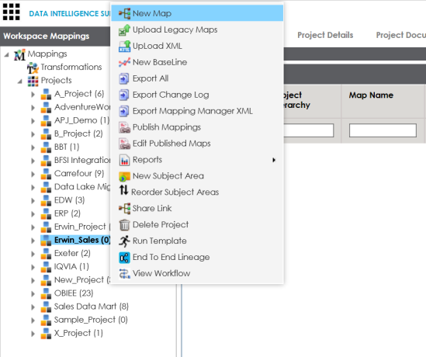Click the Map Name column header
This screenshot has width=426, height=357.
[x=371, y=95]
